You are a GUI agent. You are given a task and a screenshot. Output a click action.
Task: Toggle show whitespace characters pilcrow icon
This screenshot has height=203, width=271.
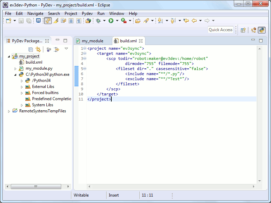coord(79,21)
